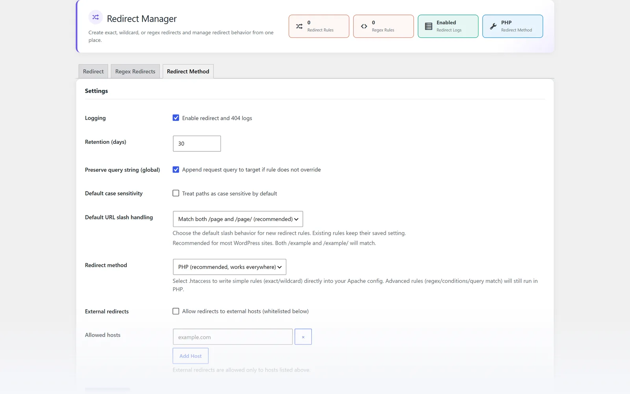Click the Redirect method field label
The height and width of the screenshot is (394, 630).
click(x=106, y=265)
